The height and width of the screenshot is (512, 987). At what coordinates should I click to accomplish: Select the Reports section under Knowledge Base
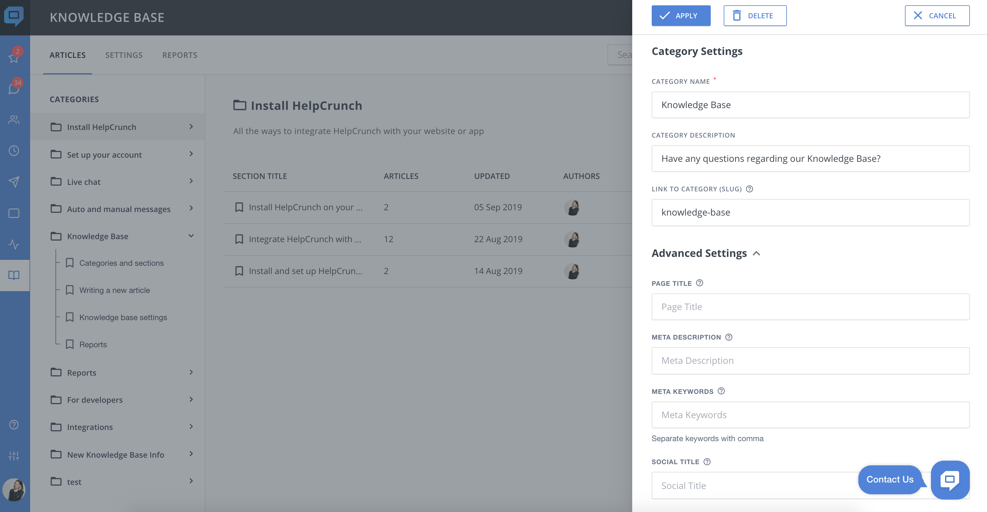(93, 345)
